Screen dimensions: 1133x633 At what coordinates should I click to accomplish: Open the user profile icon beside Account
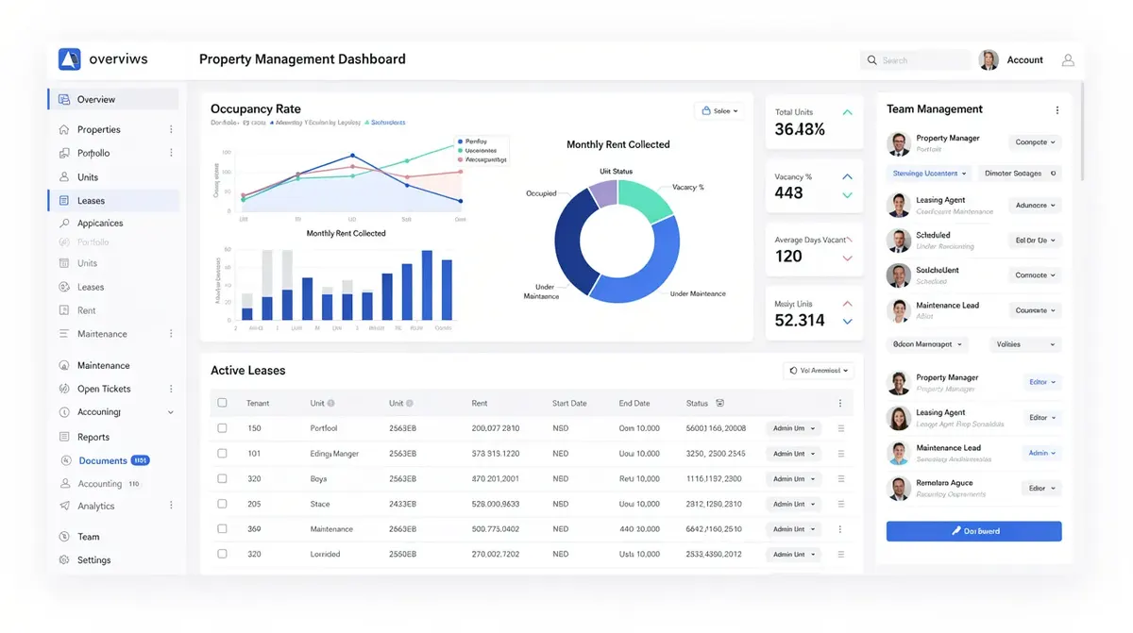1068,60
